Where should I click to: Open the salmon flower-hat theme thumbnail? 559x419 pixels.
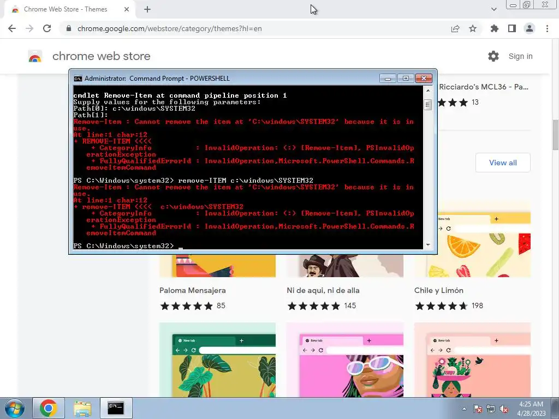click(472, 360)
